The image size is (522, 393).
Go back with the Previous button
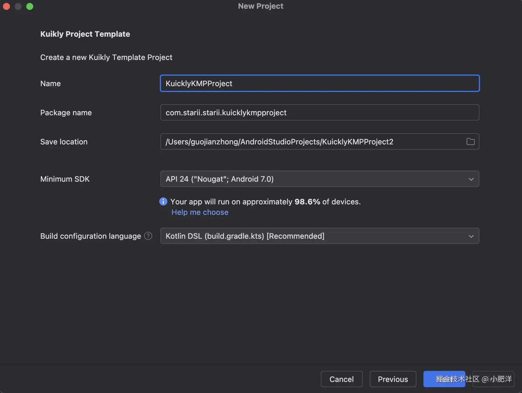[393, 379]
